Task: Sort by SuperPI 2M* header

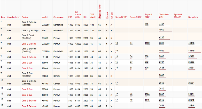Action: coord(136,17)
